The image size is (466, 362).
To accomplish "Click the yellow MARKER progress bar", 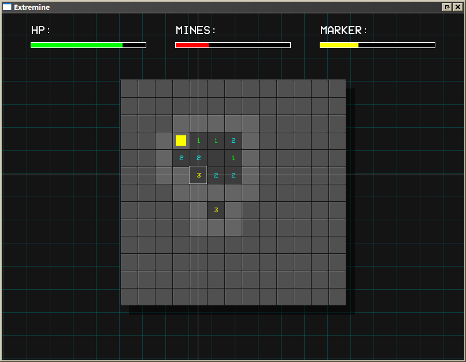I will tap(378, 45).
